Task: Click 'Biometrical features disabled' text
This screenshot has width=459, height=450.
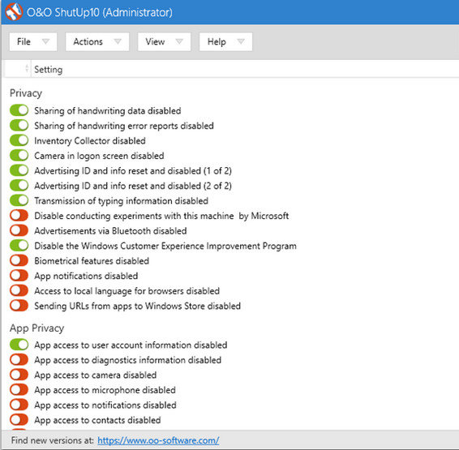Action: point(92,261)
